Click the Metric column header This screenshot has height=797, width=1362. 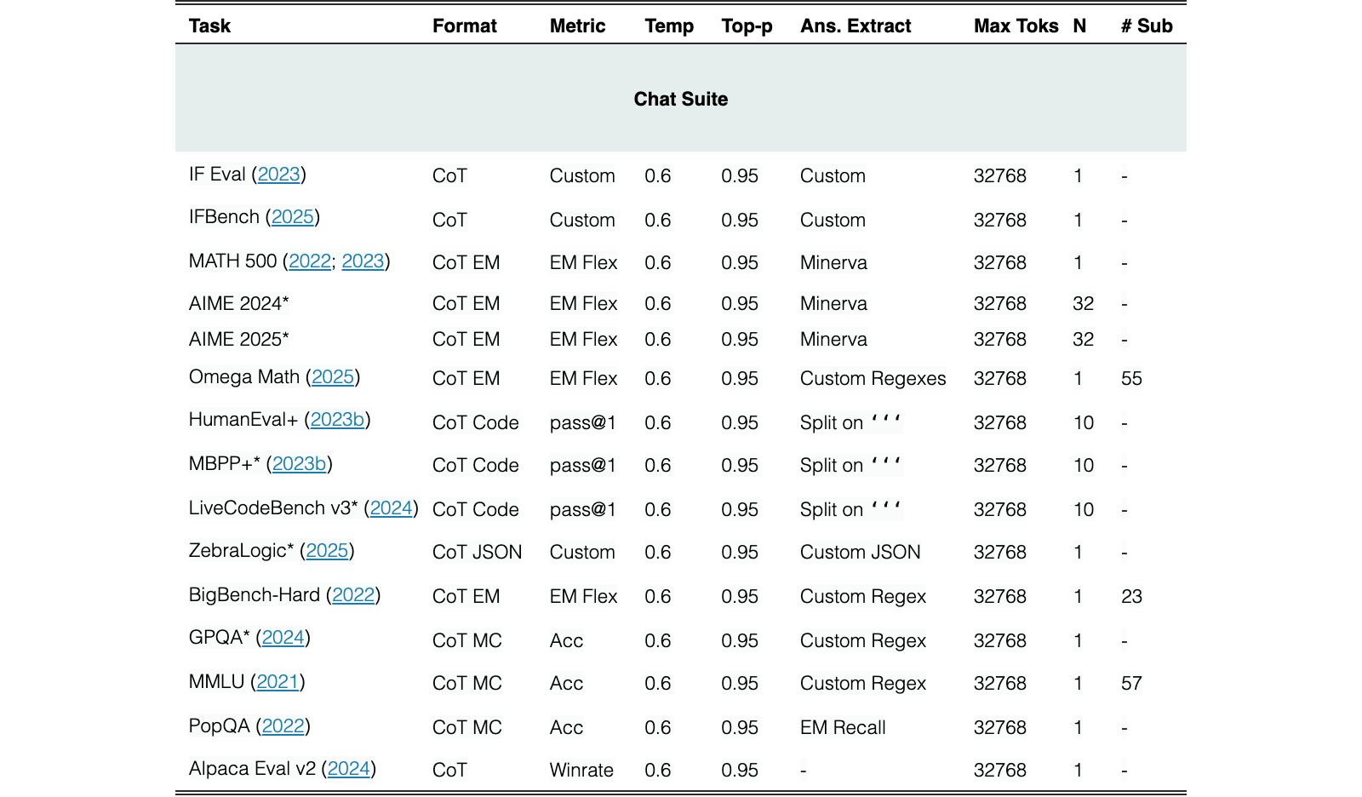[x=578, y=26]
